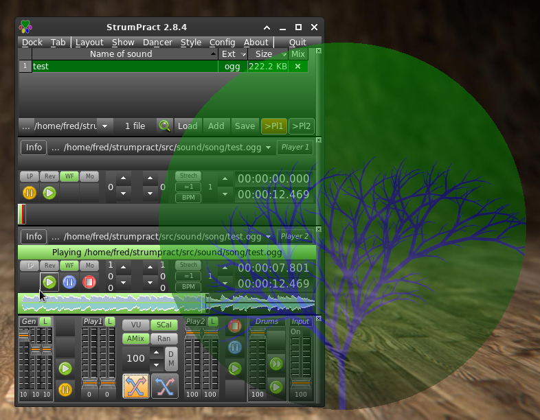Toggle Rev reverse on Player 2
The height and width of the screenshot is (420, 540).
coord(49,266)
